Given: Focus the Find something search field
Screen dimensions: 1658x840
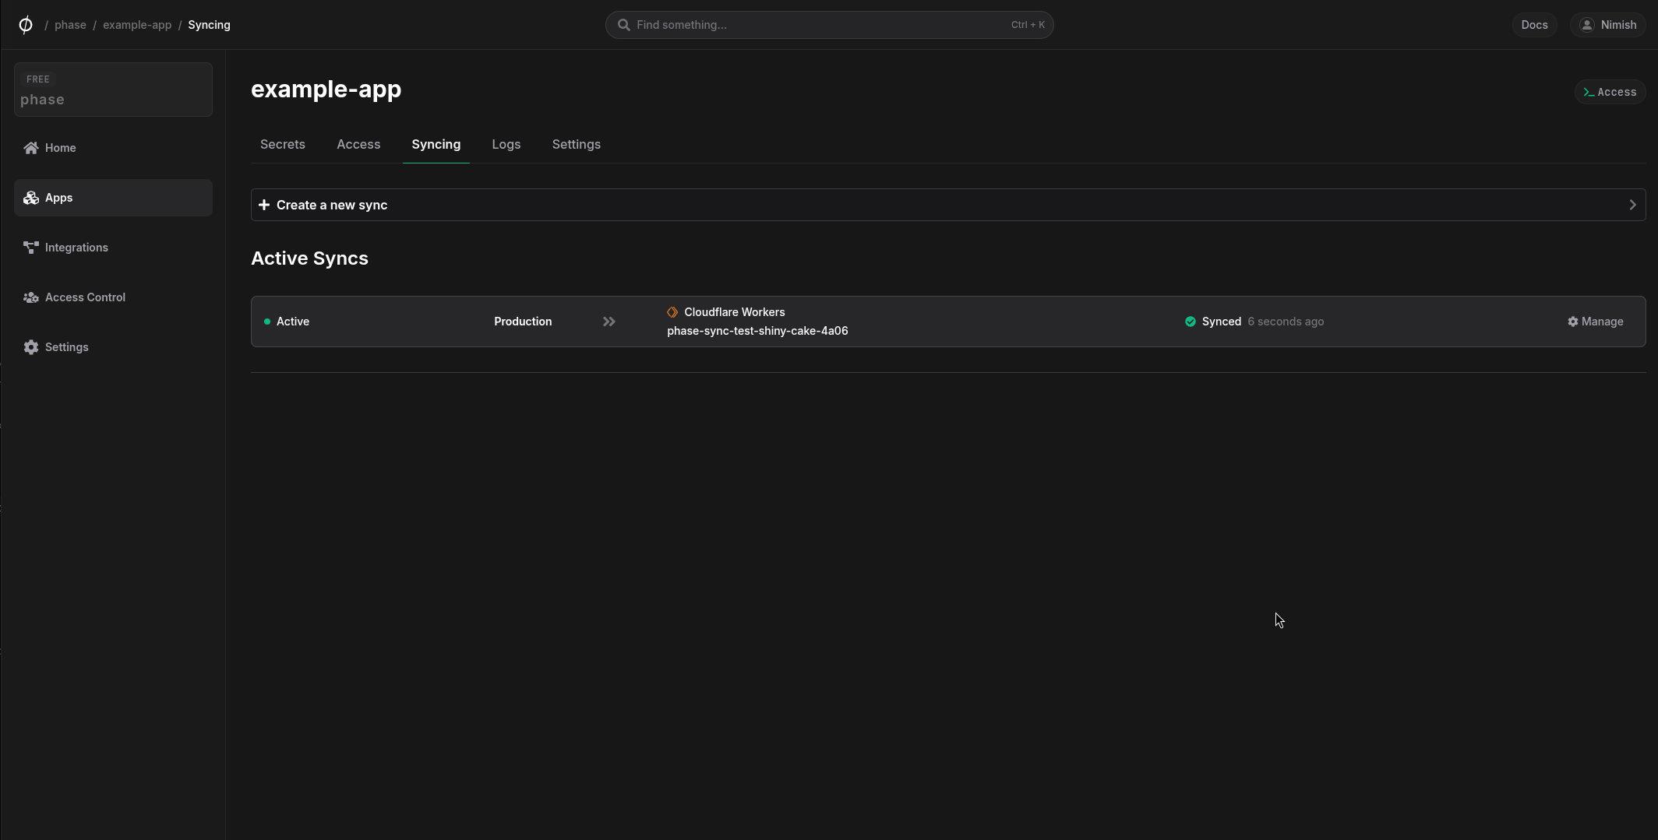Looking at the screenshot, I should (x=818, y=25).
